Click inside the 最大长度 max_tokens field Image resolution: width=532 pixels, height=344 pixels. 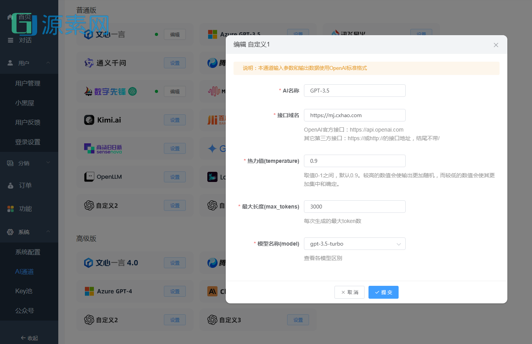pyautogui.click(x=354, y=207)
